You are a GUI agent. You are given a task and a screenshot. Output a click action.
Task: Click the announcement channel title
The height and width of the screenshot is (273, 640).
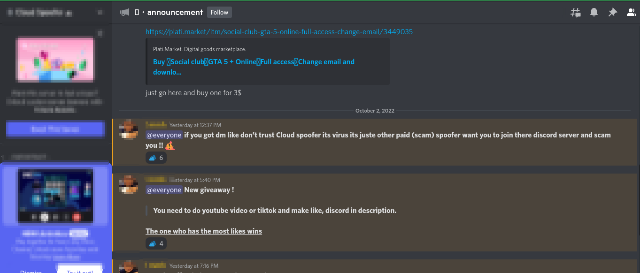175,12
